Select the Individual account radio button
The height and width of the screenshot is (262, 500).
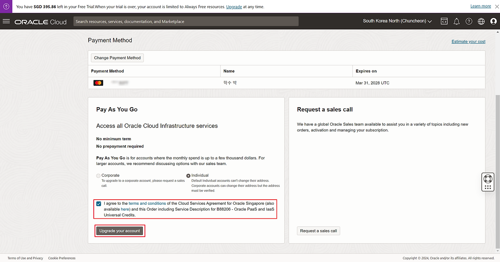tap(188, 176)
